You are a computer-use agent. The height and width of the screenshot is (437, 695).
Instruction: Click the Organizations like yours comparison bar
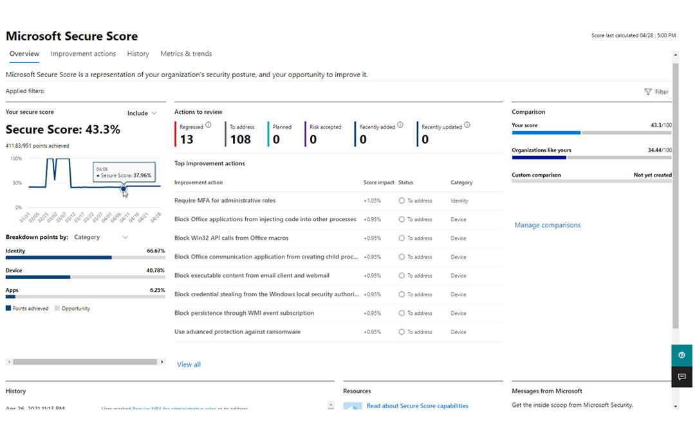tap(592, 157)
